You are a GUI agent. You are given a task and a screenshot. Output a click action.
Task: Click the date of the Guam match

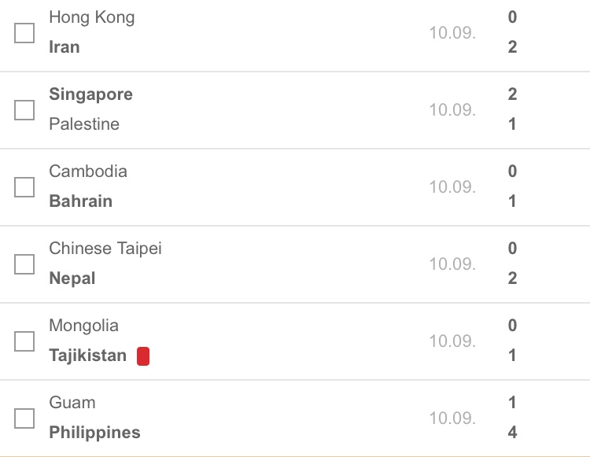pos(452,418)
